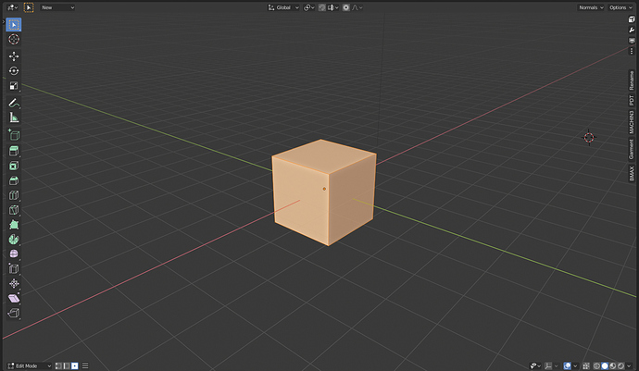Click the 3D cursor crosshair in viewport
The image size is (639, 371).
589,138
